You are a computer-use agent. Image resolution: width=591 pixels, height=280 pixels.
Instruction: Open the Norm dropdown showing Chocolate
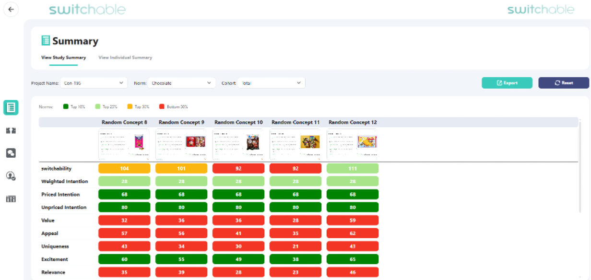tap(181, 83)
